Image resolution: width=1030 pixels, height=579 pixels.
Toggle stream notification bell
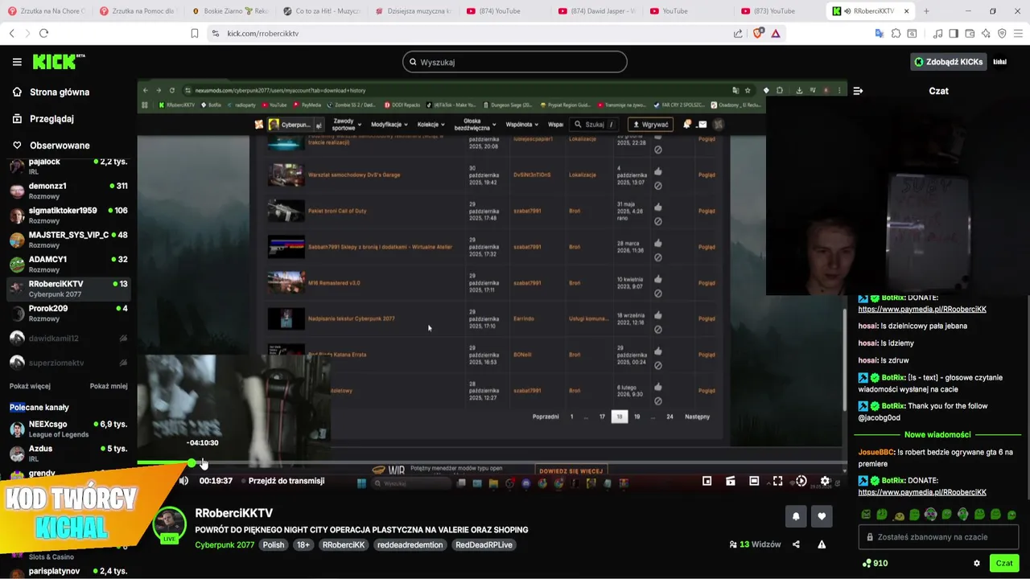[x=796, y=516]
